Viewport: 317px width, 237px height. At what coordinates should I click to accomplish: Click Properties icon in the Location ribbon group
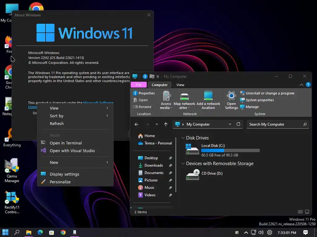click(135, 93)
